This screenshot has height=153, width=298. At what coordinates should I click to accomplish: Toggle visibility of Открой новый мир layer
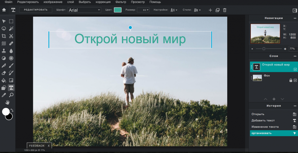[x=295, y=69]
